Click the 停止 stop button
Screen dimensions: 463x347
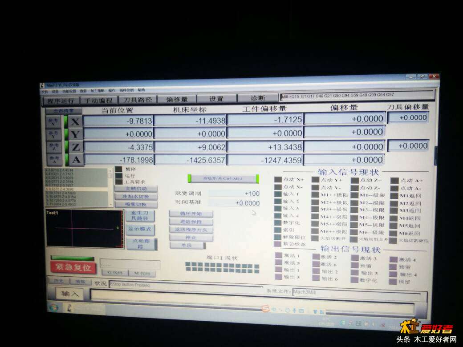click(191, 238)
